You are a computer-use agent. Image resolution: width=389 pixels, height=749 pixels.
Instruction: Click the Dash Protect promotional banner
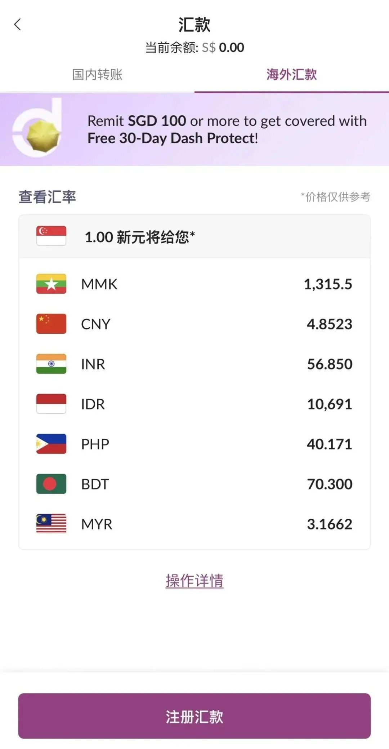pos(194,130)
